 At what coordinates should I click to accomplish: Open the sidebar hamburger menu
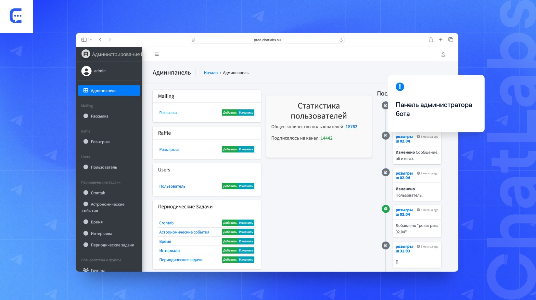(x=157, y=54)
